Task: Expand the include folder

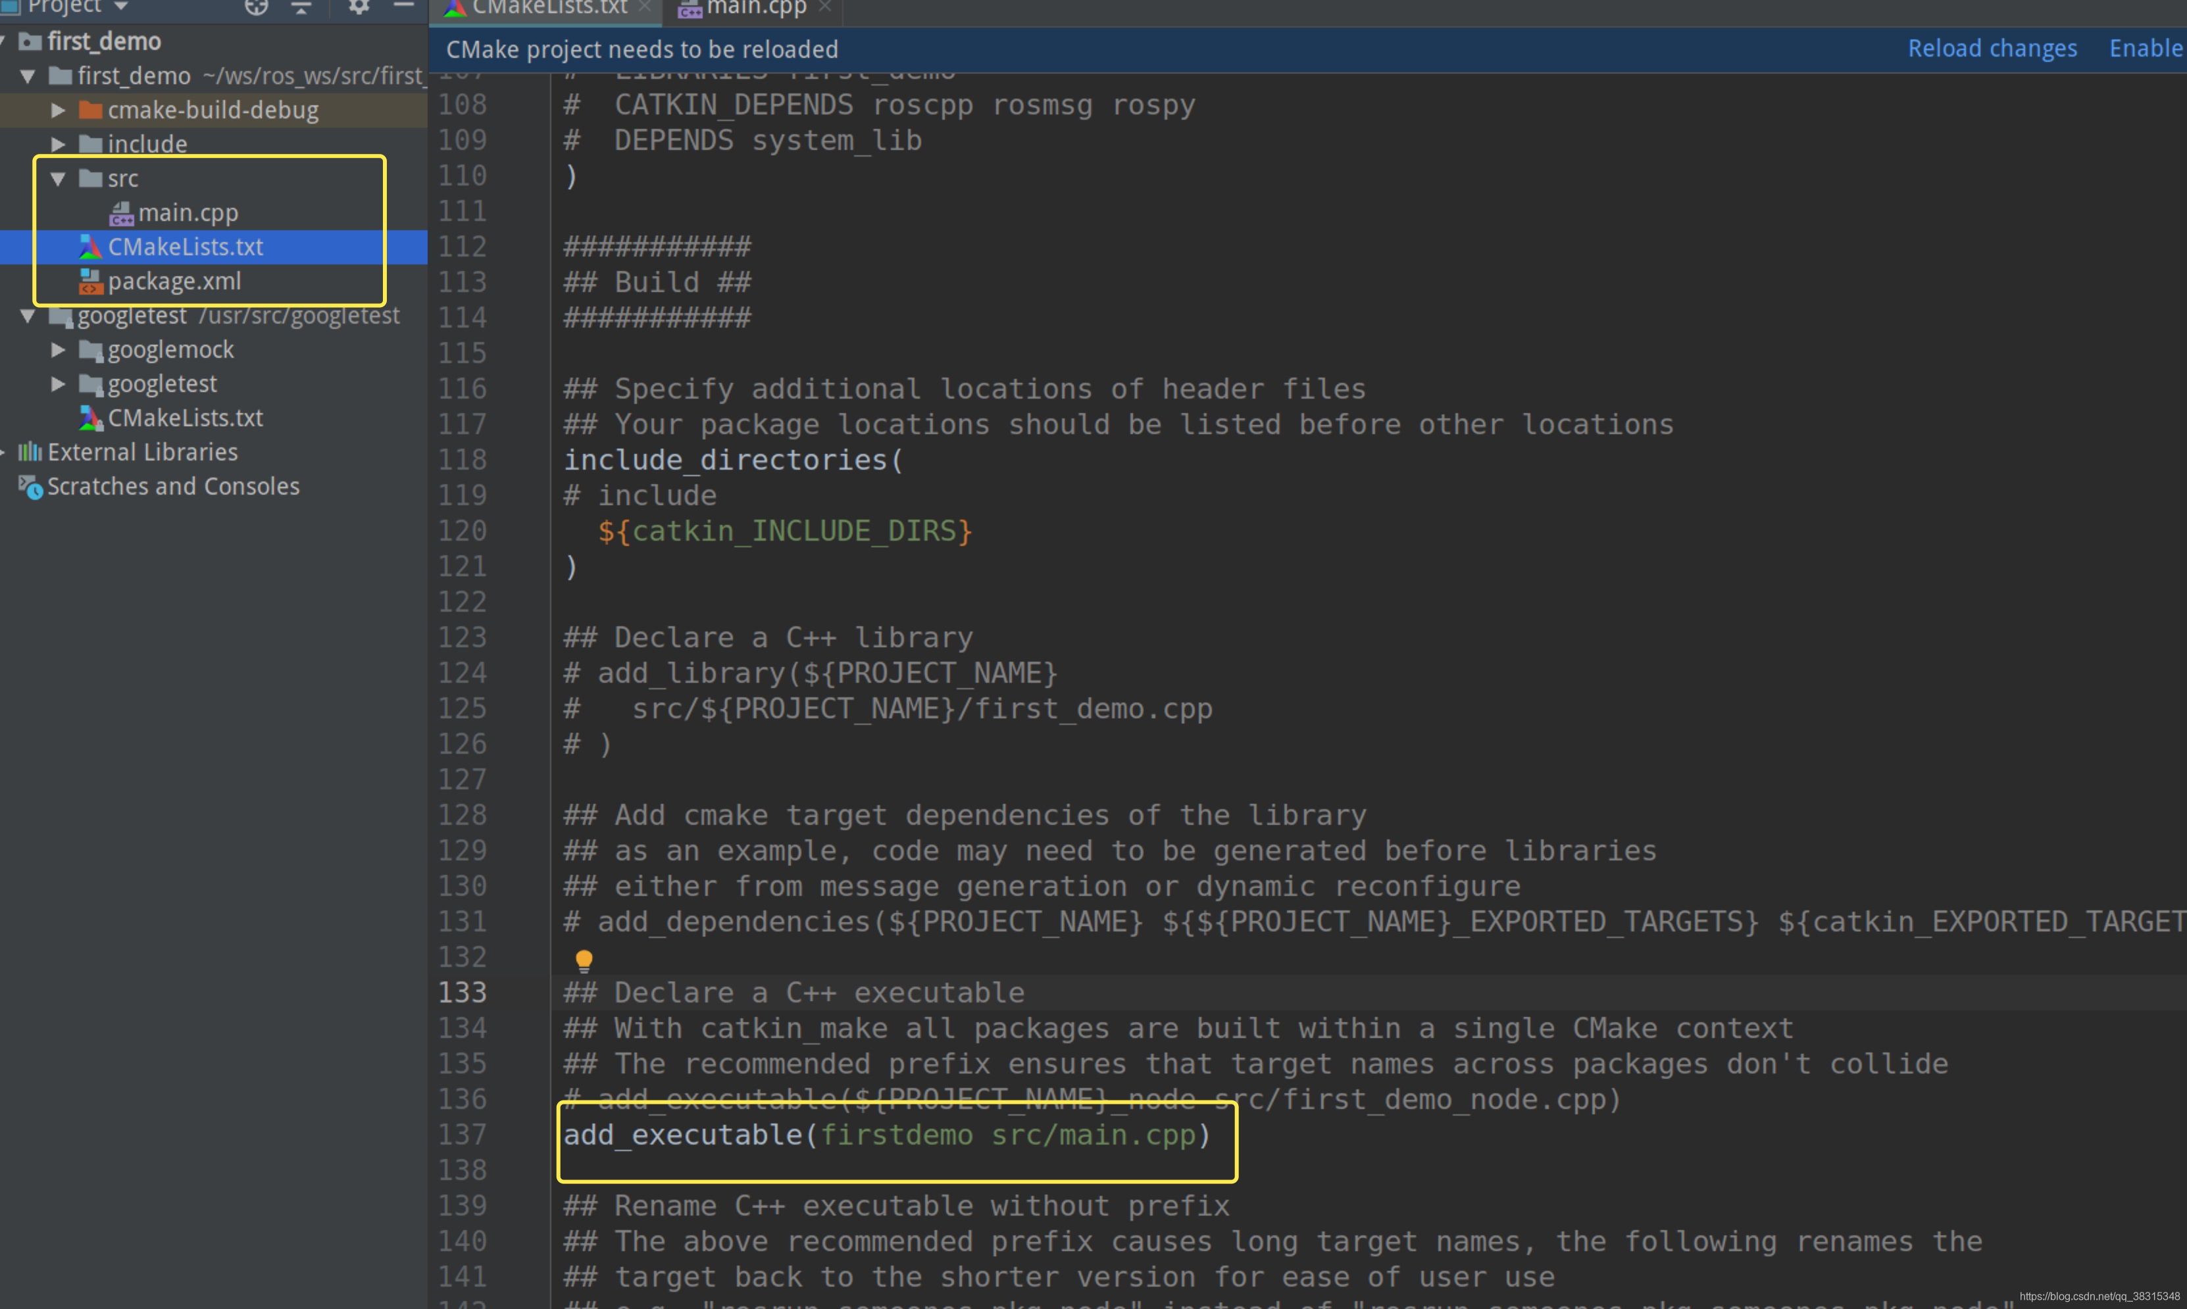Action: (58, 144)
